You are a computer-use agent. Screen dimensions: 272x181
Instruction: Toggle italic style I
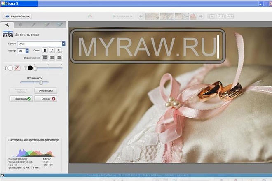point(52,51)
